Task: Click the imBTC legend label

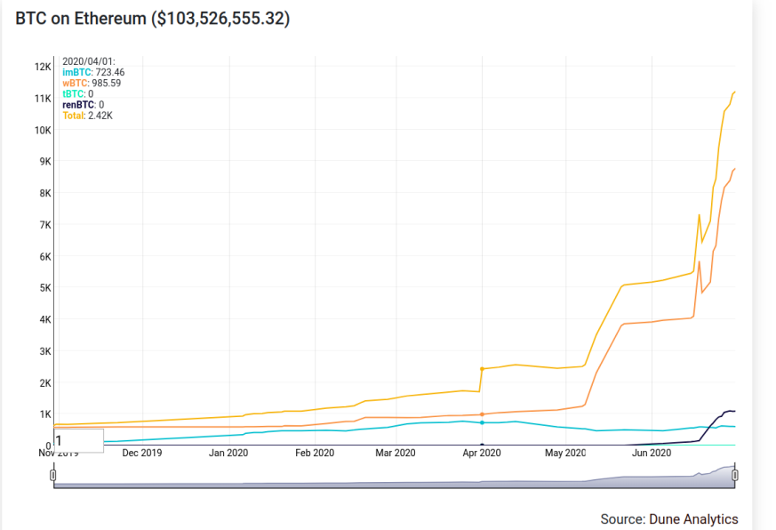Action: coord(76,72)
